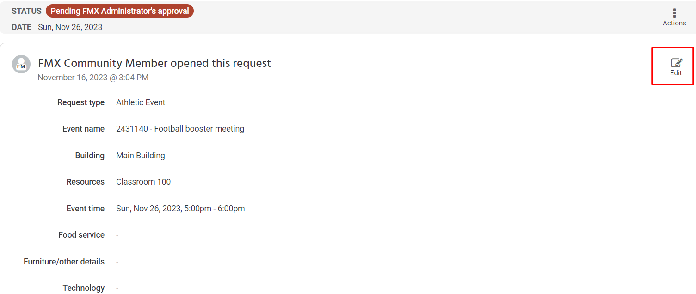Image resolution: width=696 pixels, height=294 pixels.
Task: Open the '2431140 - Football booster meeting' event link
Action: (180, 128)
